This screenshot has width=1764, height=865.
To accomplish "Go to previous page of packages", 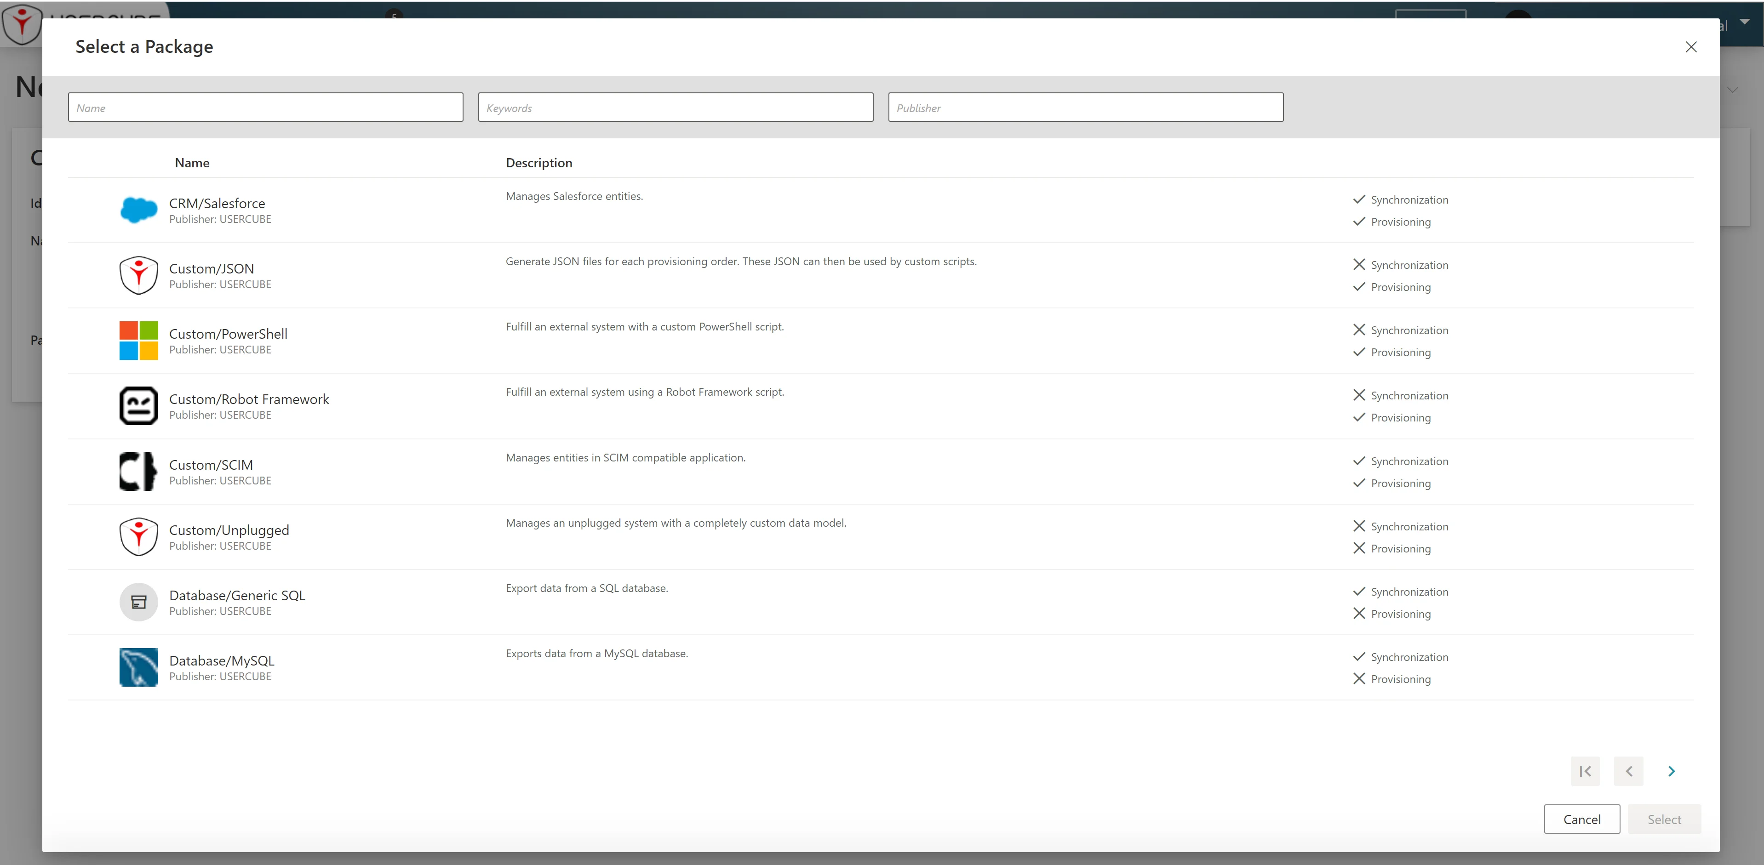I will (x=1628, y=771).
